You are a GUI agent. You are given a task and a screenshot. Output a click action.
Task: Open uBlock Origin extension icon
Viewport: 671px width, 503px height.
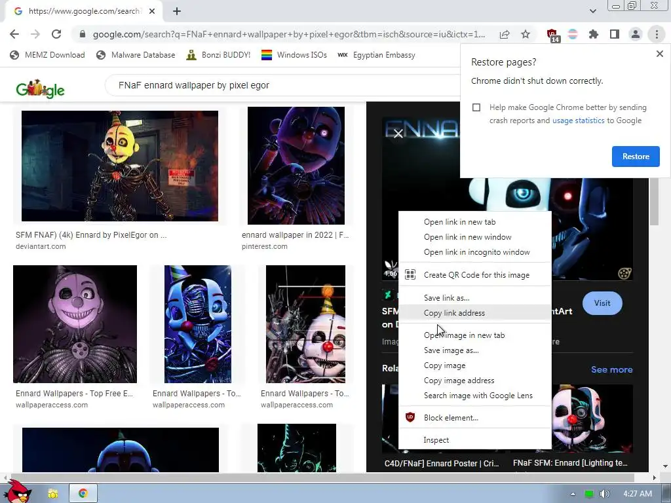tap(552, 35)
